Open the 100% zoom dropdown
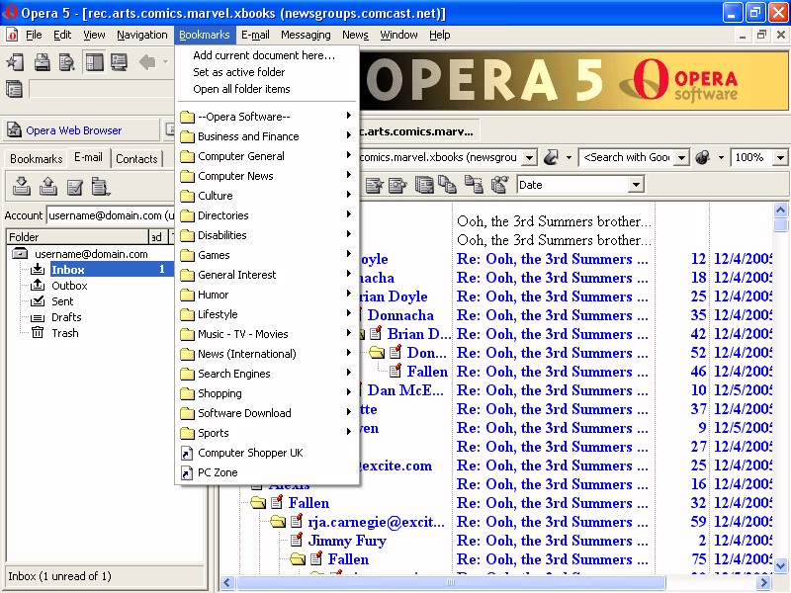This screenshot has width=791, height=593. [780, 158]
